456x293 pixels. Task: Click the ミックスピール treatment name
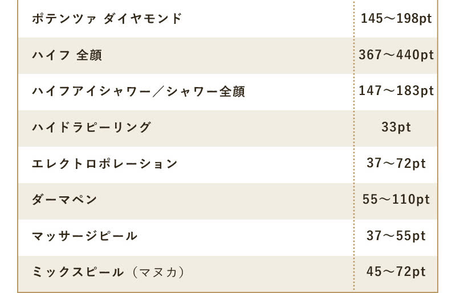(x=78, y=272)
